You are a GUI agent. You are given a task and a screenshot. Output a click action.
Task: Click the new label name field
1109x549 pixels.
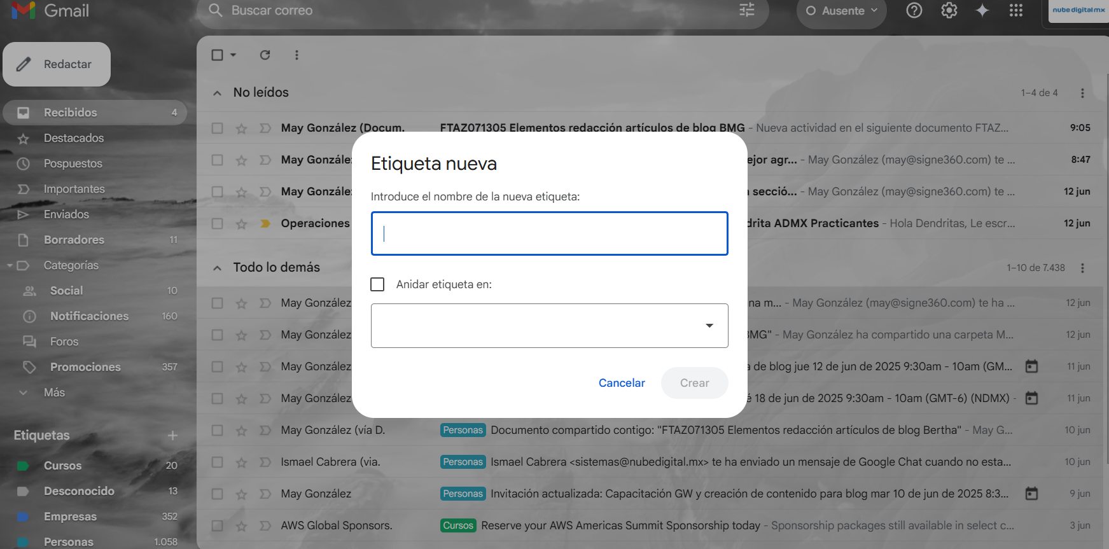(549, 233)
